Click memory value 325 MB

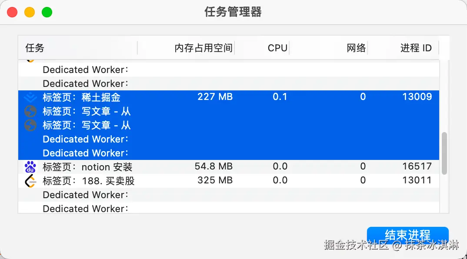coord(215,180)
